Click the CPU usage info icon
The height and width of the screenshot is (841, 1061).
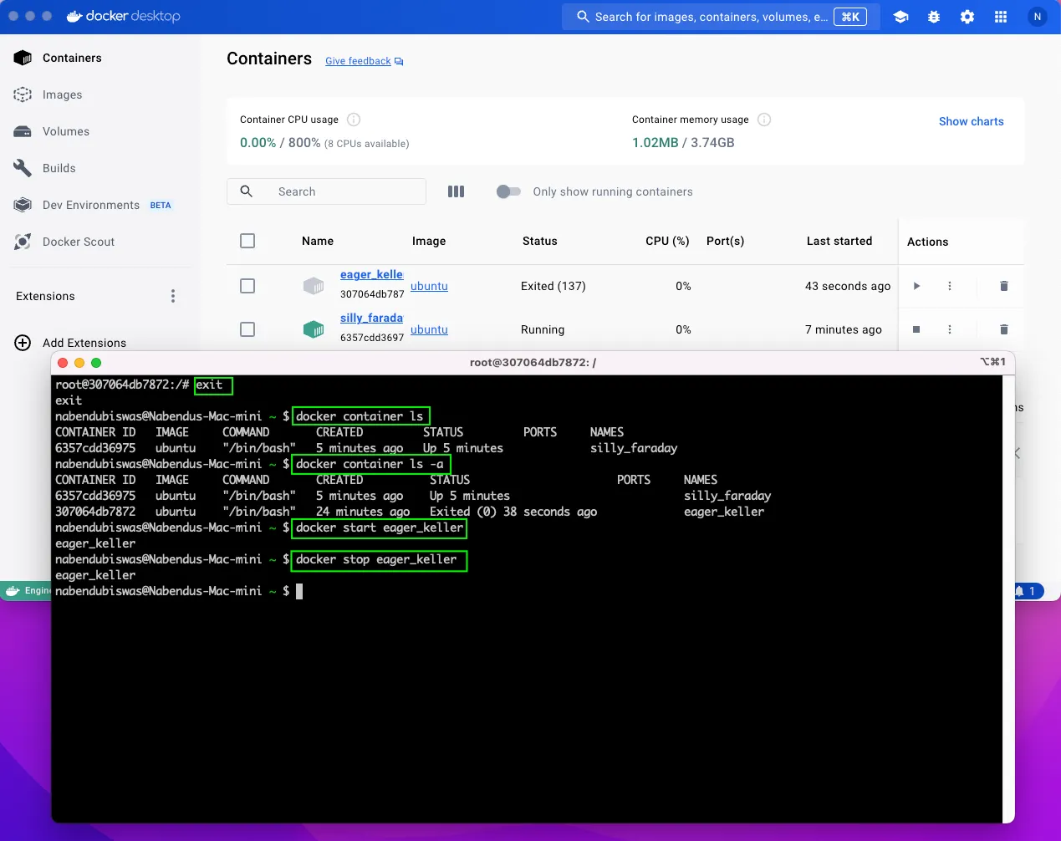(354, 120)
